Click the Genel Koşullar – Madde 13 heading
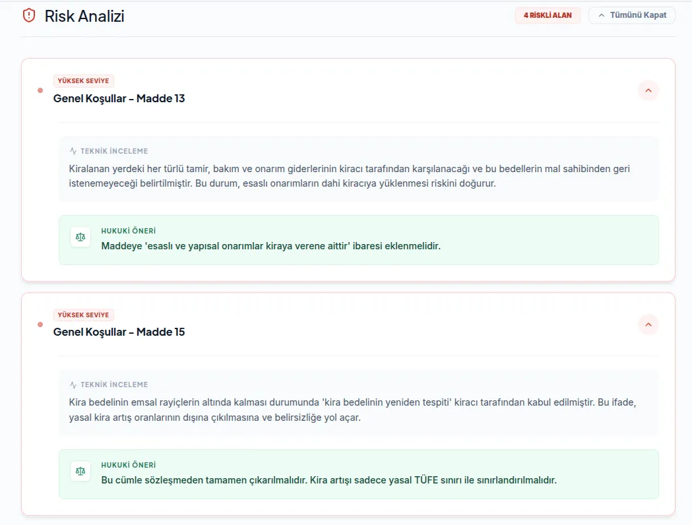 [119, 98]
